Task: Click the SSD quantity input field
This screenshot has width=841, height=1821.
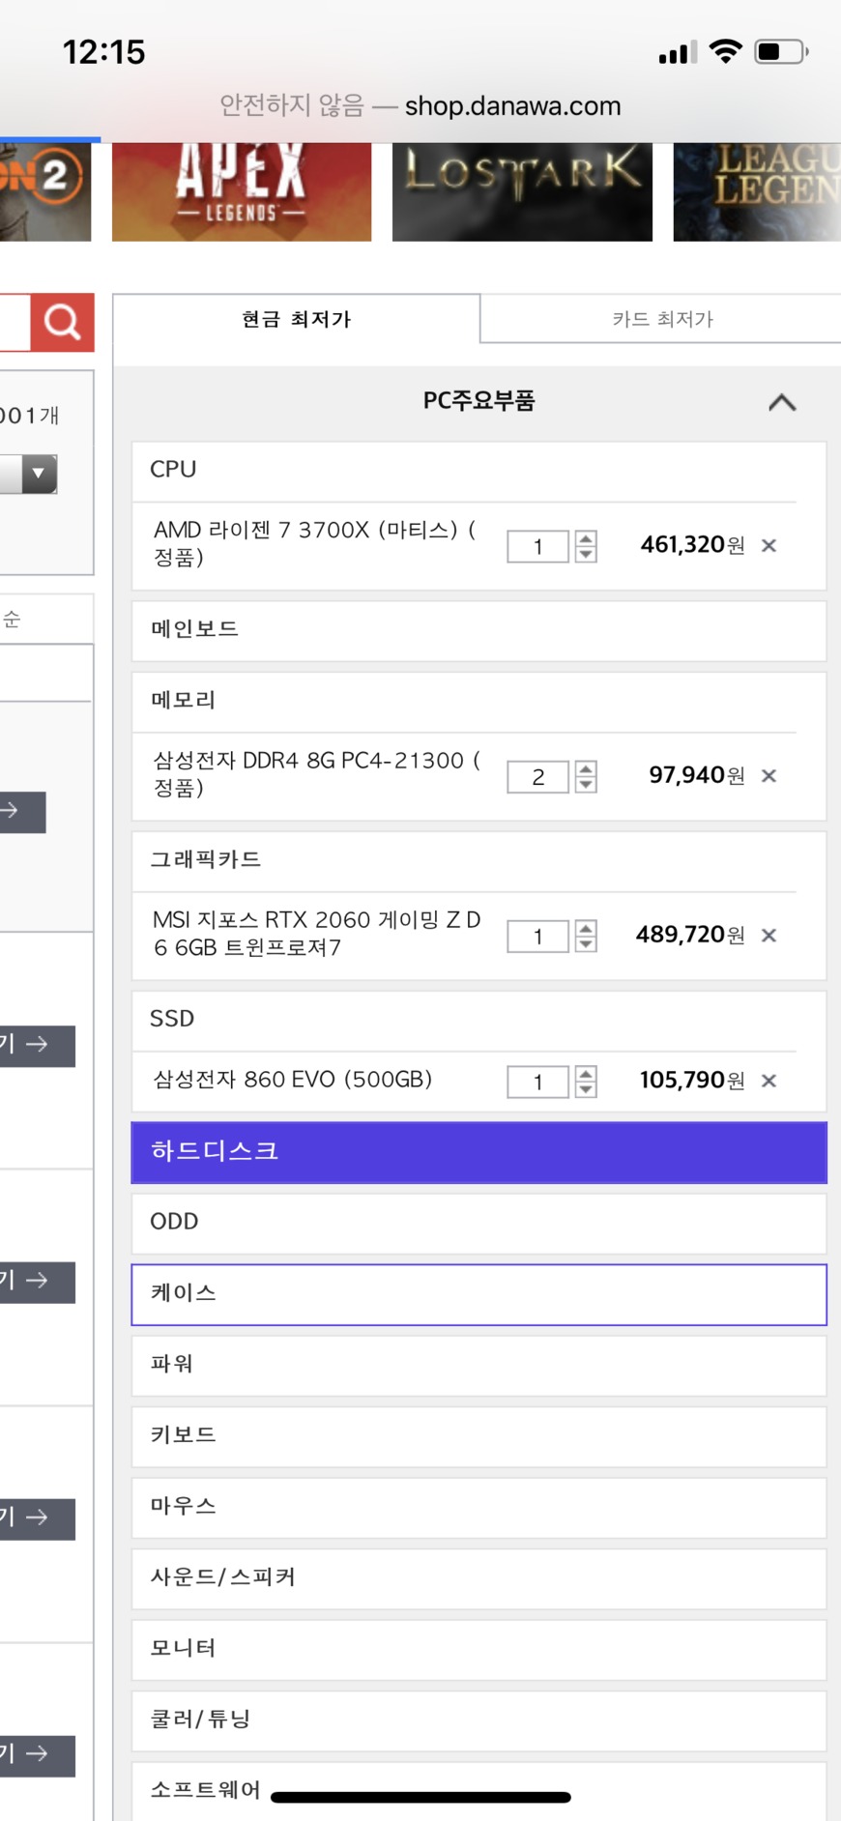Action: click(x=537, y=1082)
